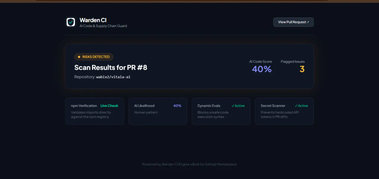The width and height of the screenshot is (379, 179).
Task: Click repository name wabix2/vitala-ai
Action: [x=113, y=77]
